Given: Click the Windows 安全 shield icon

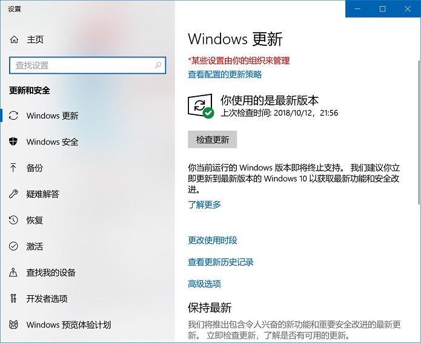Looking at the screenshot, I should (x=13, y=142).
